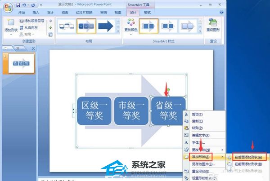Select slide 1 thumbnail in the pane

pos(21,63)
